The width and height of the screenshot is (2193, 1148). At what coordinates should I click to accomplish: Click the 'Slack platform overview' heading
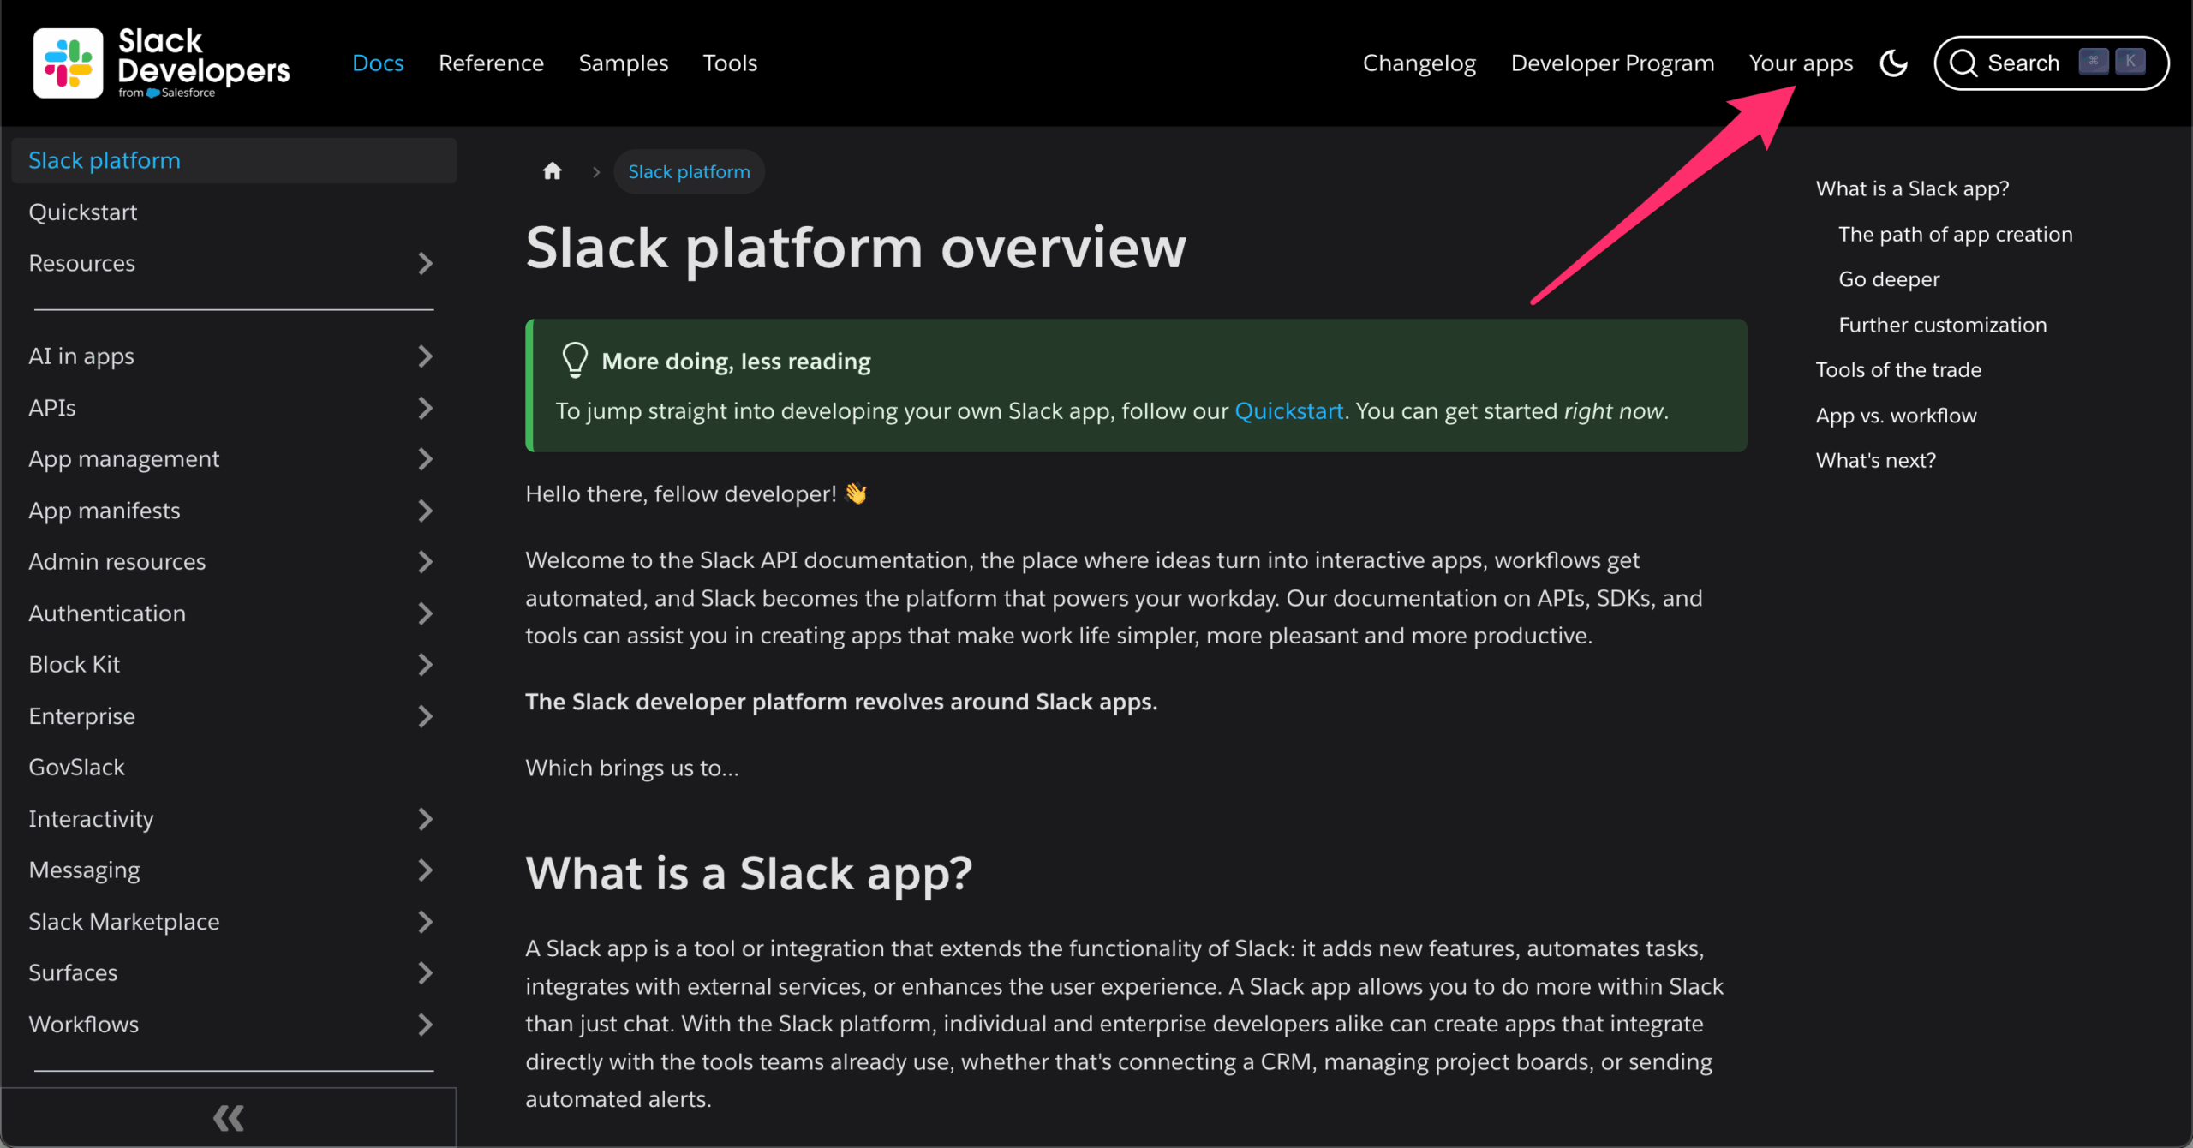(x=856, y=248)
